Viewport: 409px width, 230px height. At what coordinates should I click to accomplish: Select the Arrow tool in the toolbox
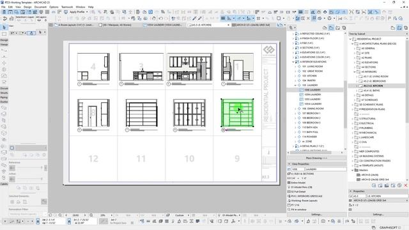click(4, 27)
